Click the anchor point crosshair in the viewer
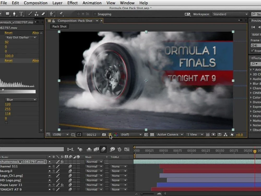This screenshot has height=196, width=261. point(146,81)
